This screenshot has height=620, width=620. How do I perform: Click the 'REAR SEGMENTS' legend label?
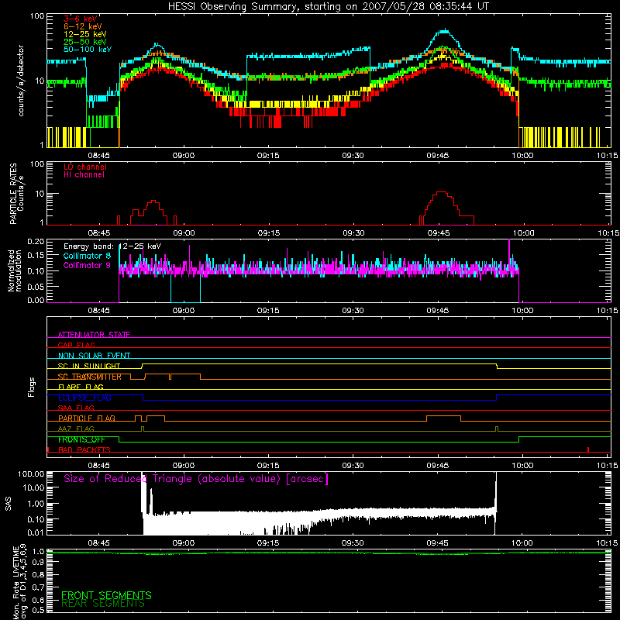[x=103, y=604]
